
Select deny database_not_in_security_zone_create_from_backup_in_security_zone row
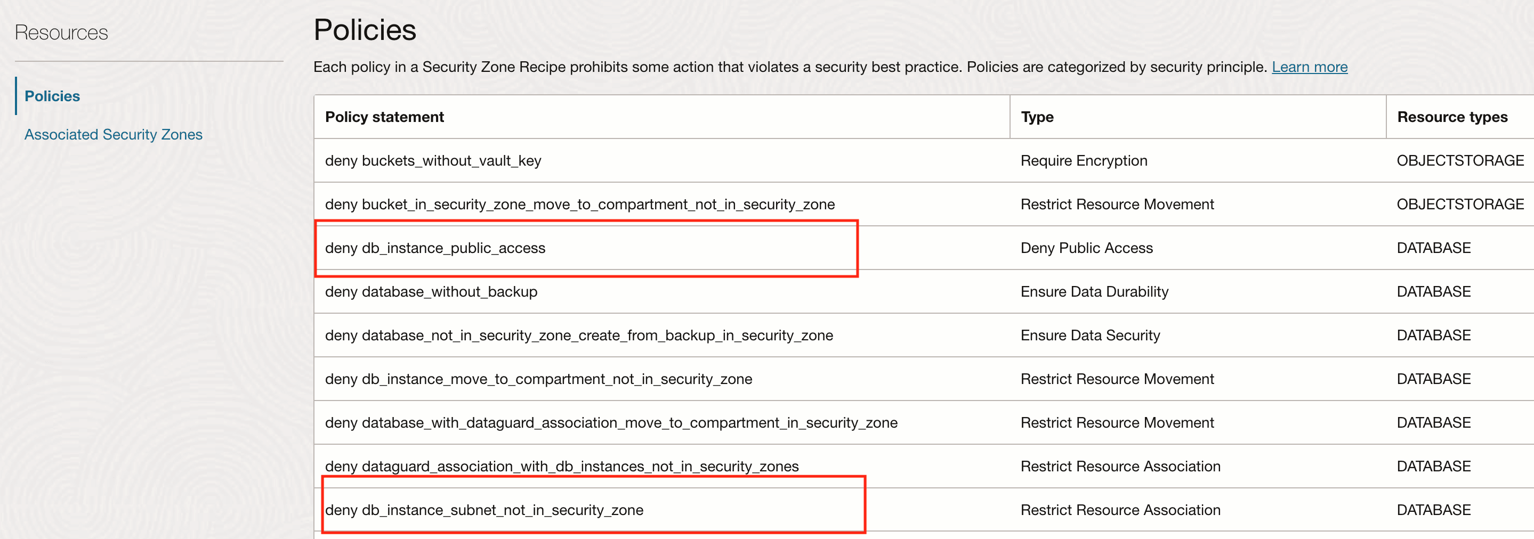click(x=579, y=335)
